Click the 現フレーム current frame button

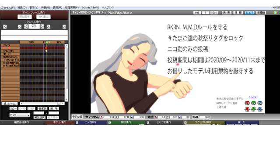click(x=10, y=104)
